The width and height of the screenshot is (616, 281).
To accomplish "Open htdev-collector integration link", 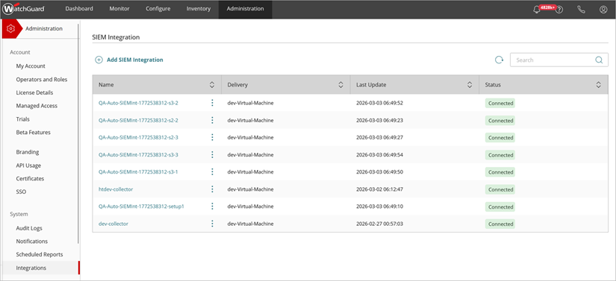I will pos(116,189).
